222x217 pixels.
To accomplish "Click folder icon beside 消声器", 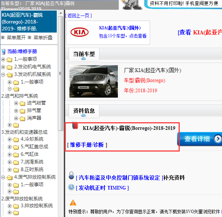I will [22, 118].
